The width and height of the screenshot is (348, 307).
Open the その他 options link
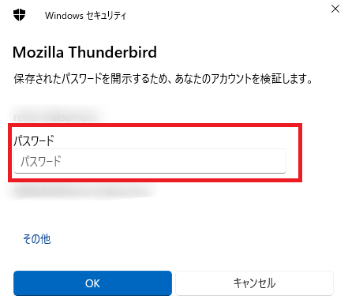tap(36, 239)
